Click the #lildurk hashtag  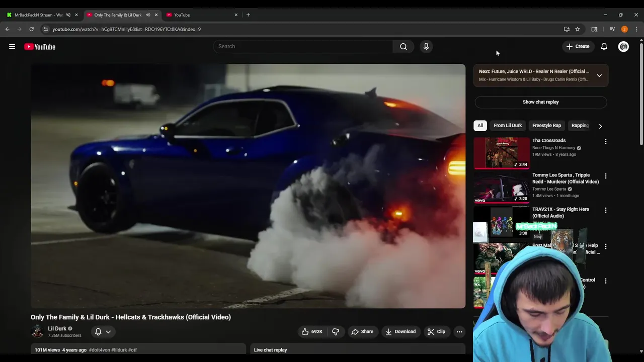point(119,350)
